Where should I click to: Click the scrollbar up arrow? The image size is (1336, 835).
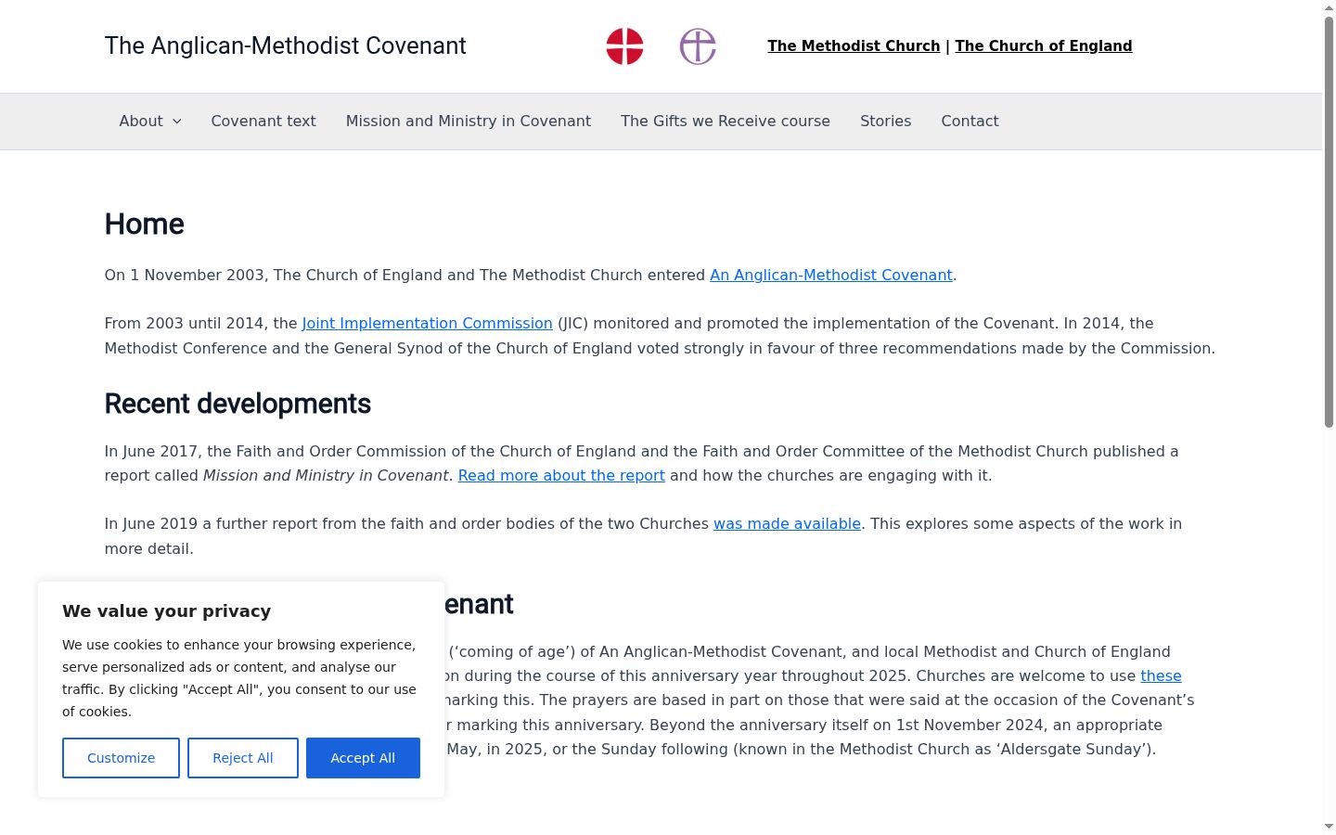pyautogui.click(x=1329, y=7)
